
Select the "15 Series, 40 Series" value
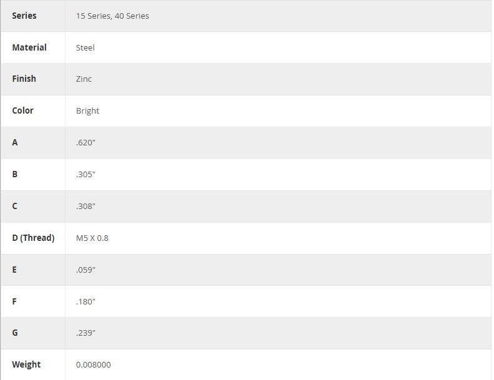tap(112, 16)
